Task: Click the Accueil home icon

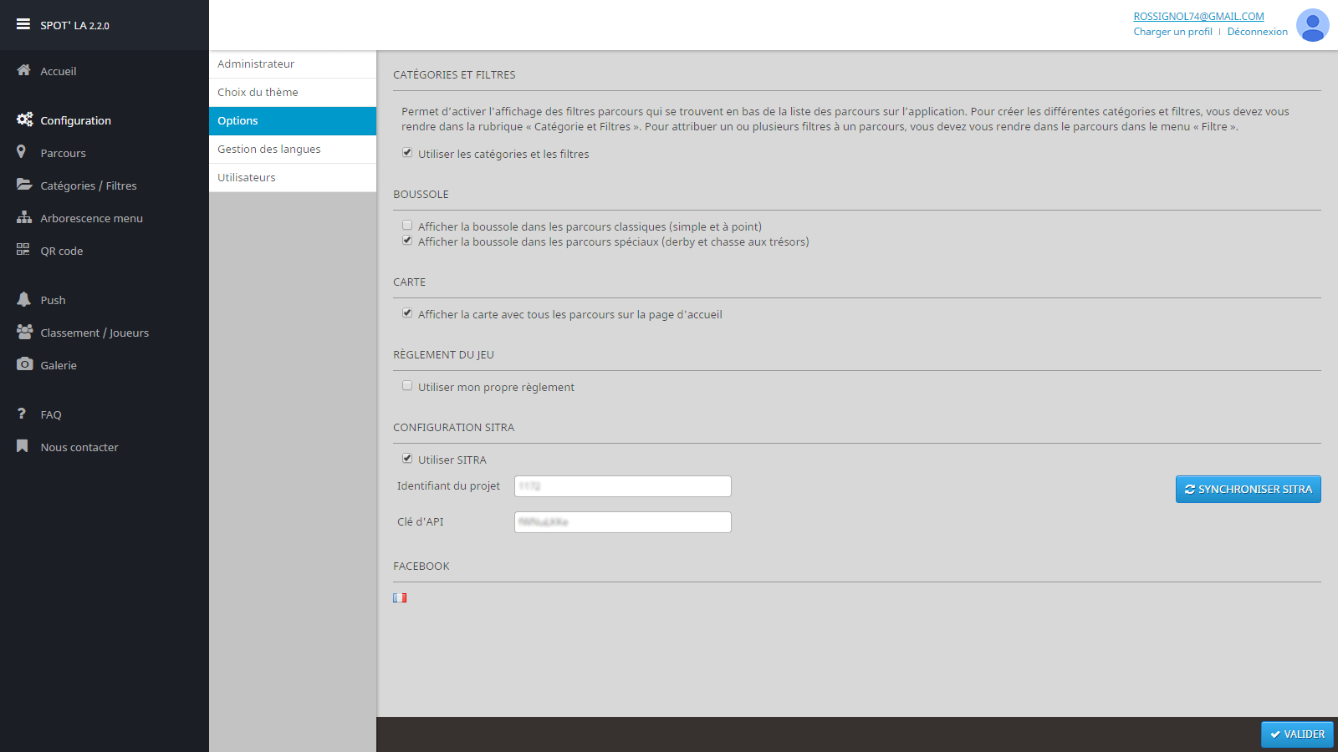Action: pyautogui.click(x=23, y=70)
